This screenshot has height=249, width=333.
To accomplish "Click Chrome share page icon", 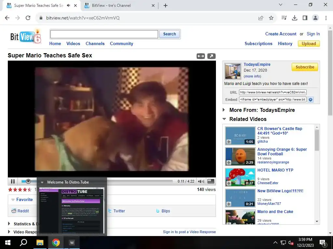I will pos(261,18).
